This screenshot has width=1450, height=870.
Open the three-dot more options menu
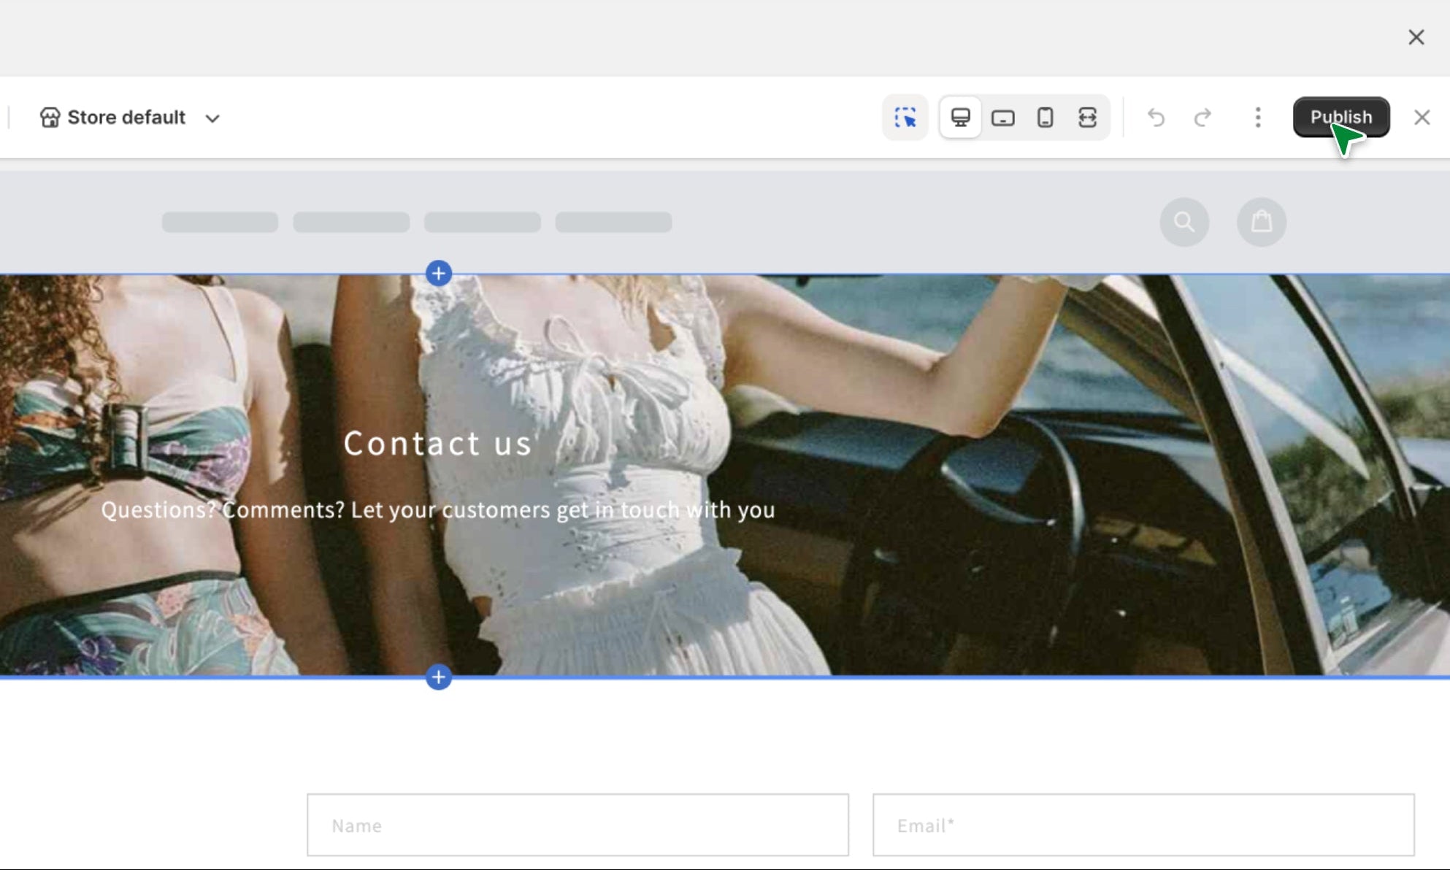tap(1257, 118)
